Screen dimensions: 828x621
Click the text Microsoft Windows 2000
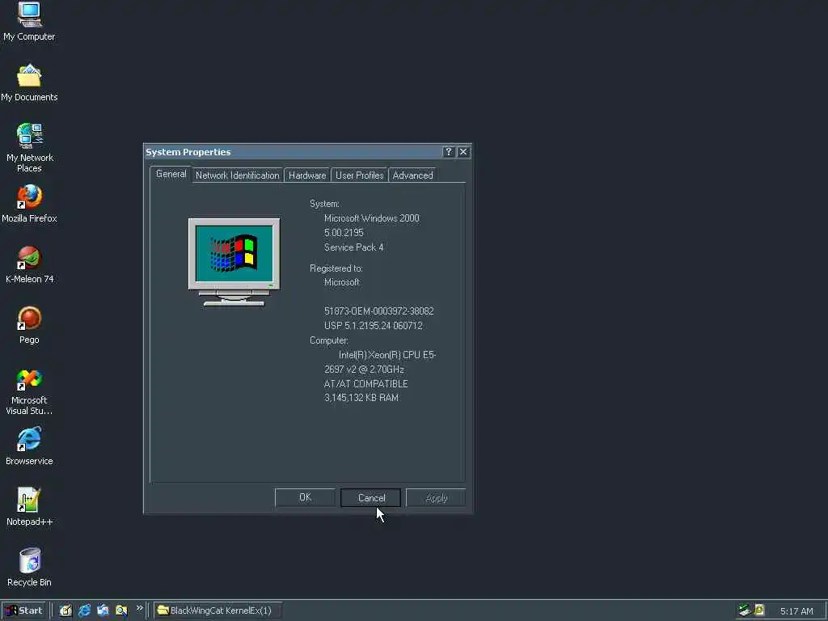[372, 218]
